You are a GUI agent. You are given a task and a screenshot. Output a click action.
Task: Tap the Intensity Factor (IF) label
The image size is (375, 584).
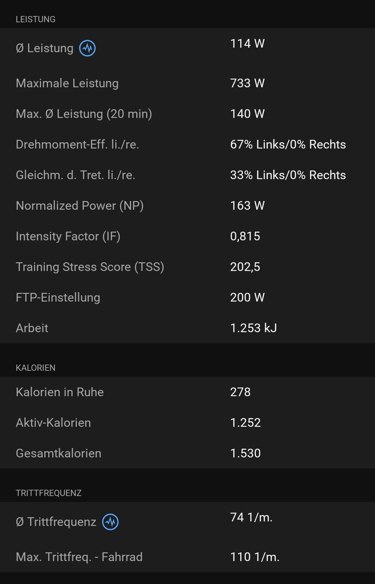(x=68, y=236)
